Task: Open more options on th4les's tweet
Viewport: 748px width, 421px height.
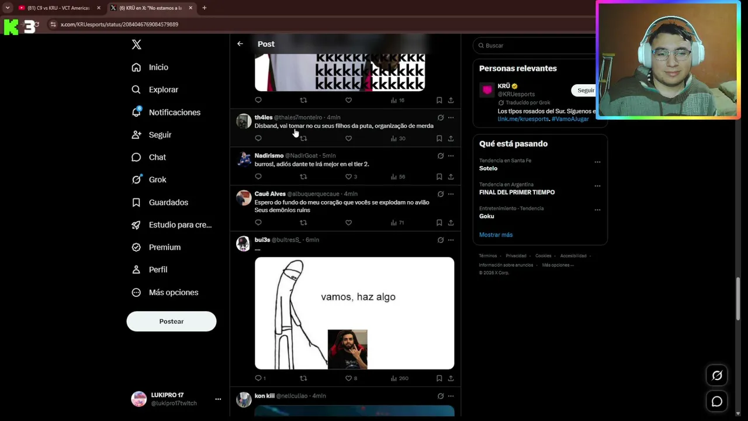Action: pos(451,118)
